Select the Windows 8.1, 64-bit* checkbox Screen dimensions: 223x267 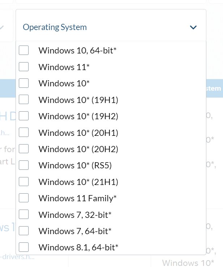click(x=24, y=247)
